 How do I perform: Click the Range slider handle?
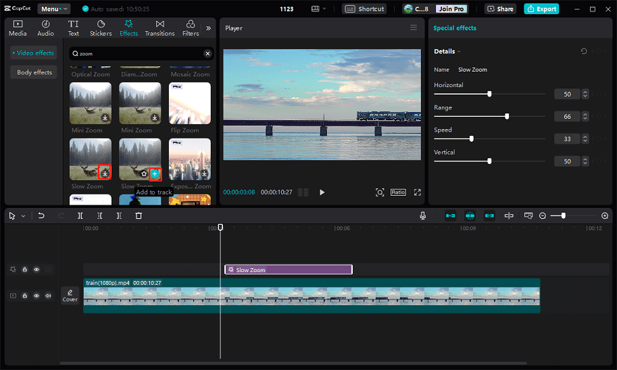(x=507, y=116)
